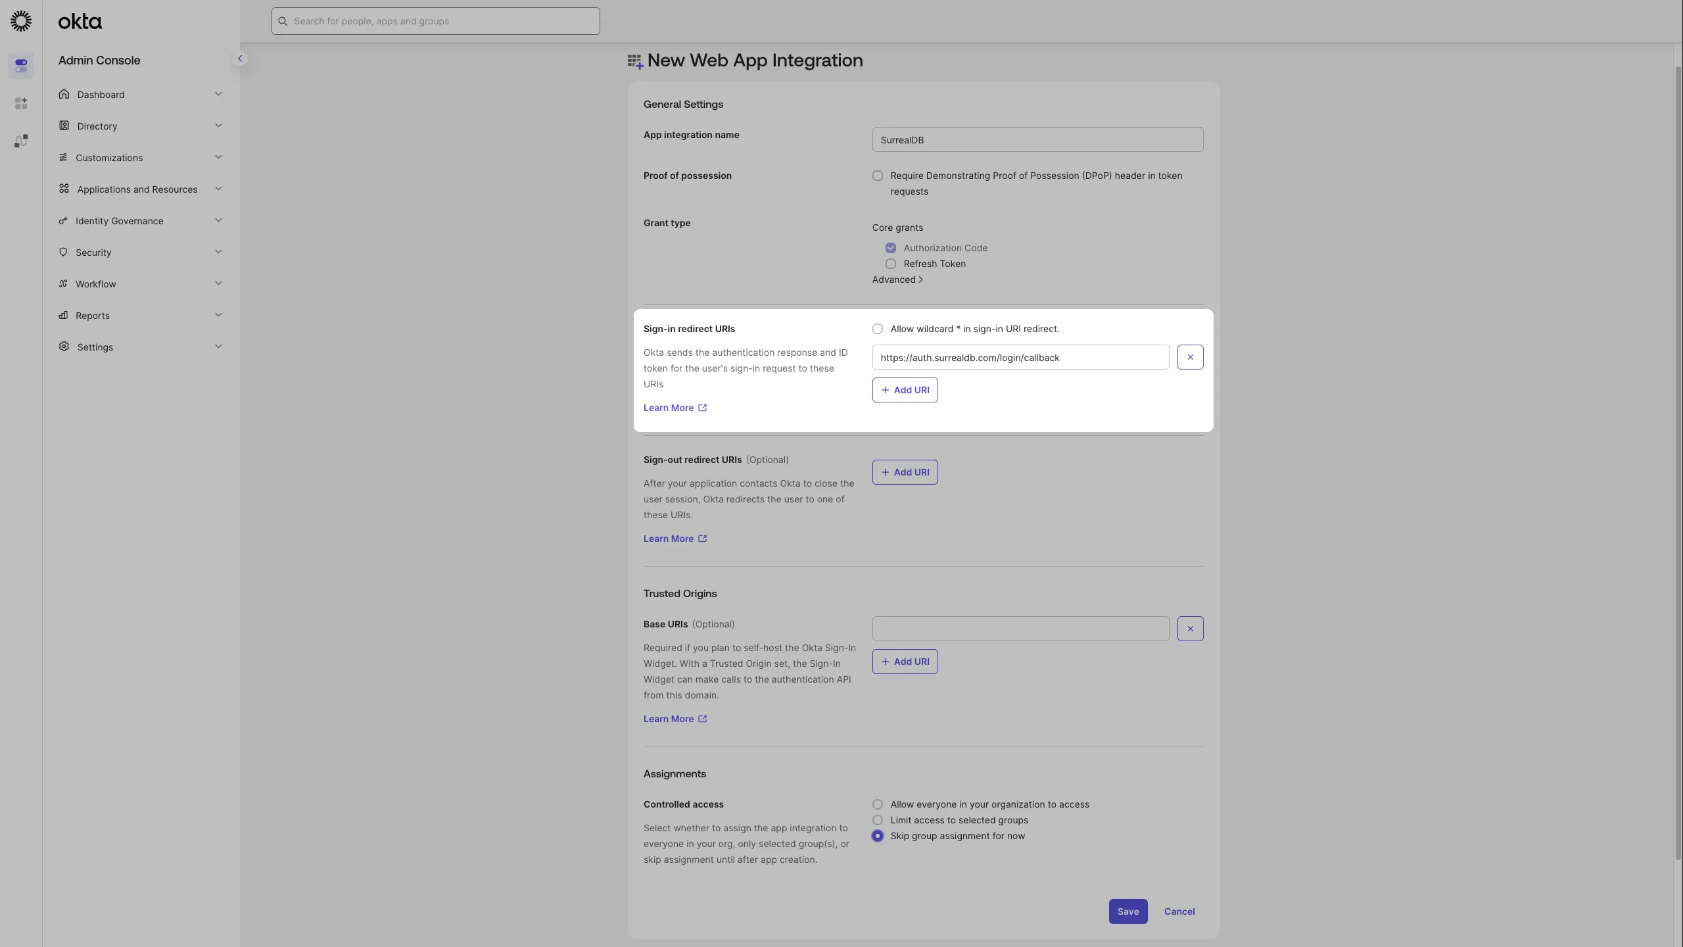Screen dimensions: 1683x947
Task: Select the toggle-style icon in left rail
Action: [21, 66]
